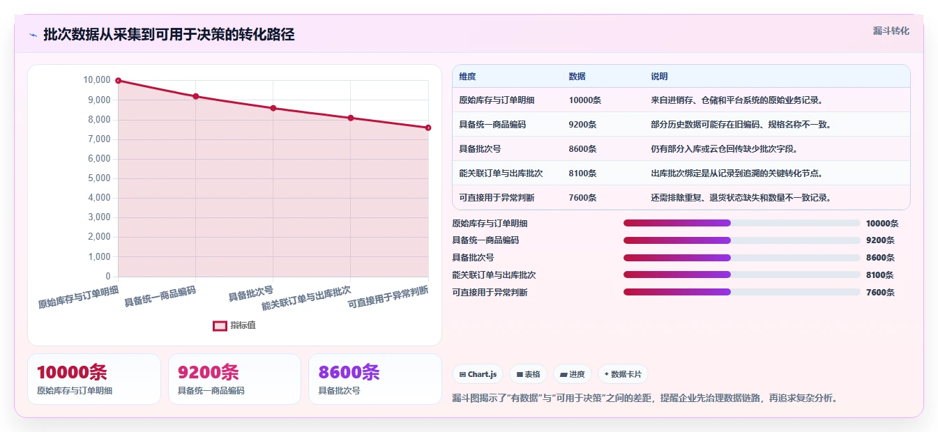This screenshot has width=938, height=432.
Task: Click the 可直接用于异常判断 progress bar
Action: click(x=741, y=292)
